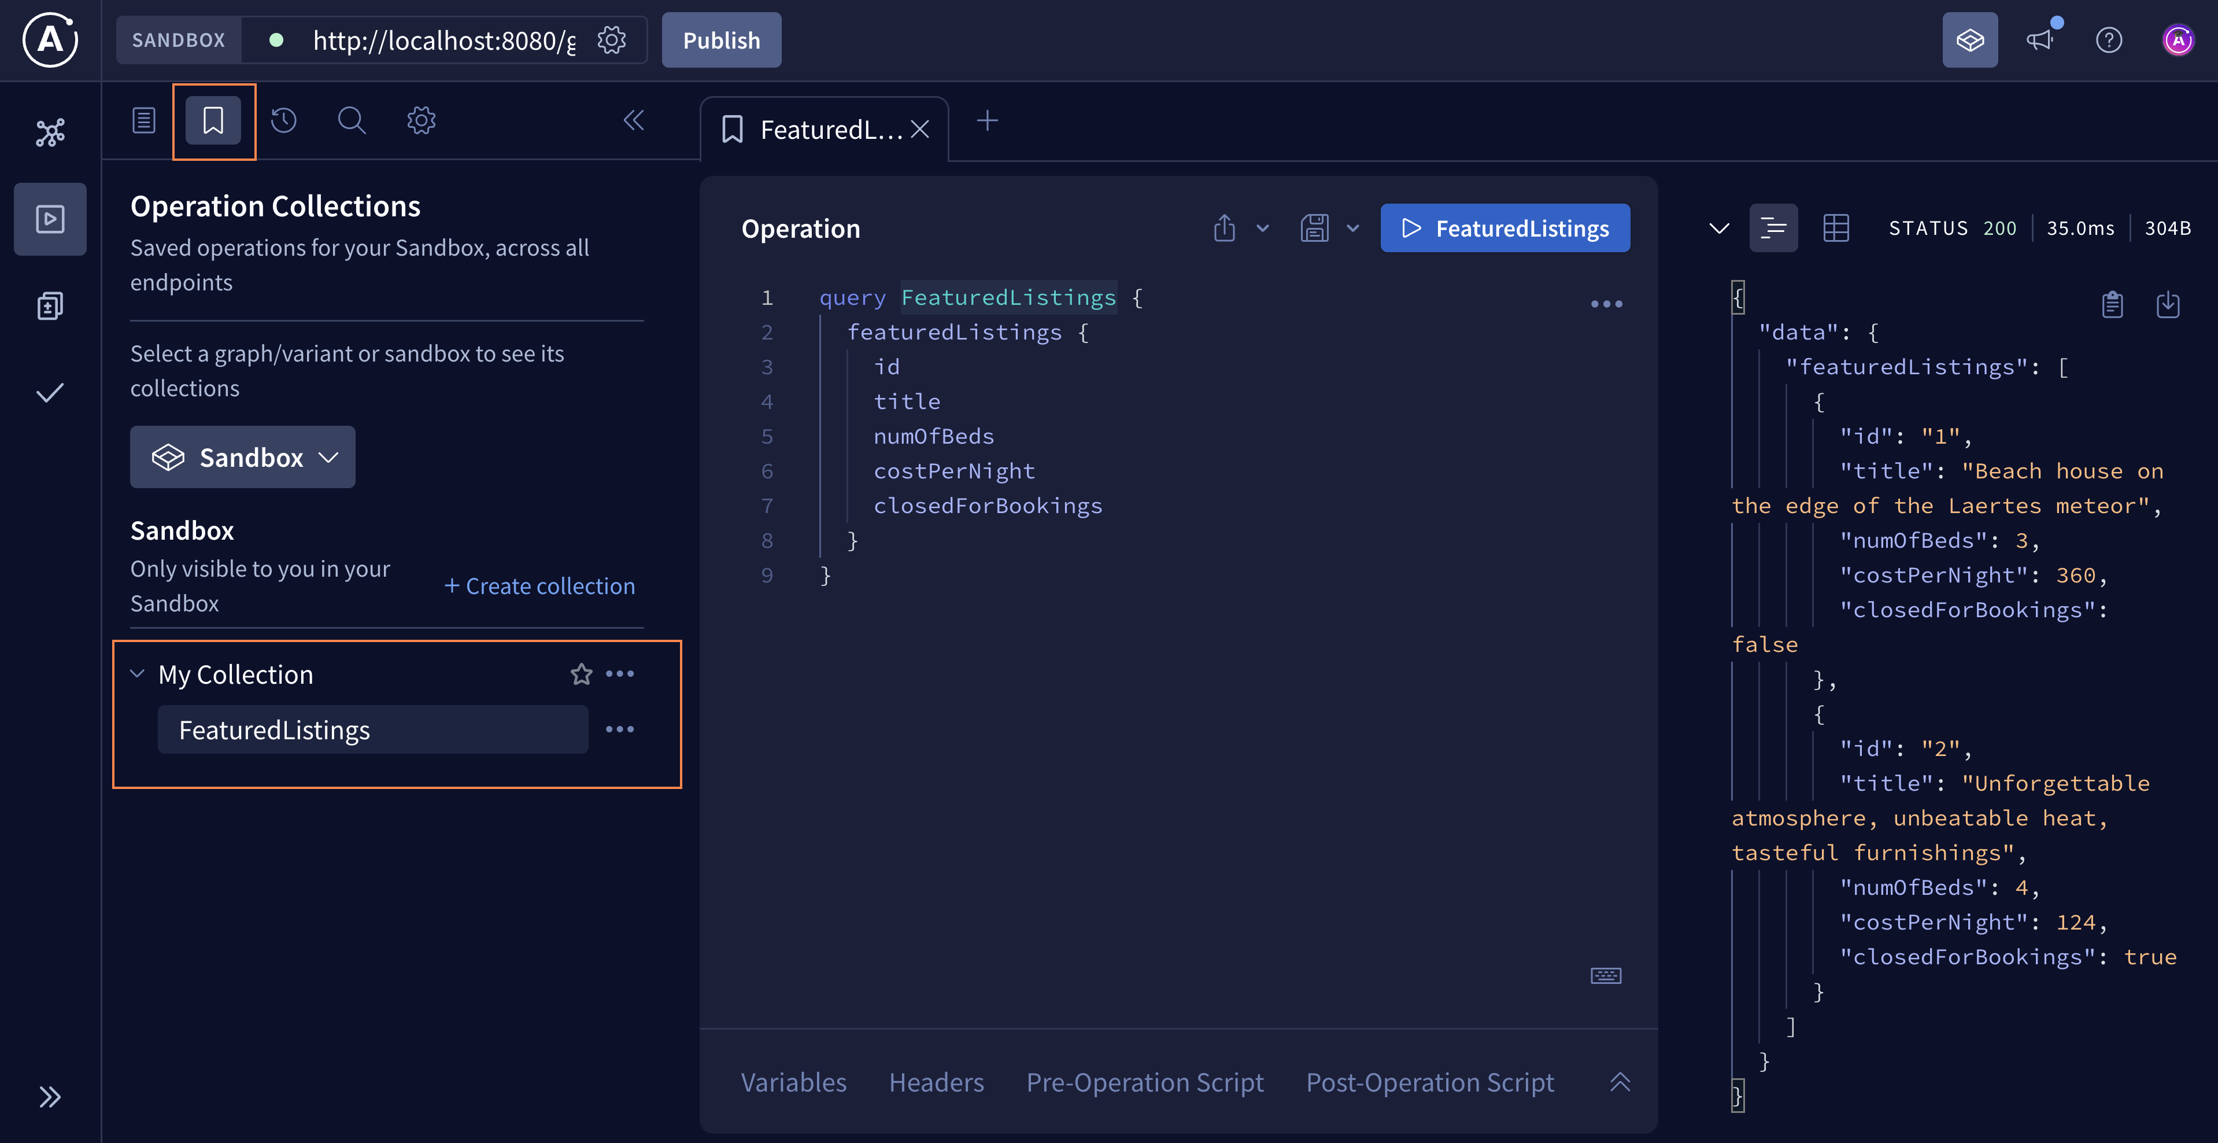Open the changelog panel from the left sidebar

(x=50, y=305)
